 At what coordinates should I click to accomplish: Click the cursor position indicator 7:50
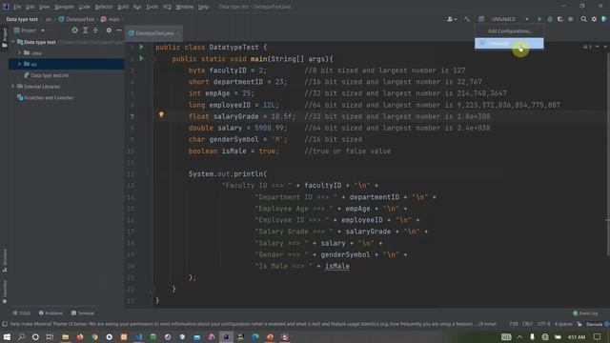[514, 324]
